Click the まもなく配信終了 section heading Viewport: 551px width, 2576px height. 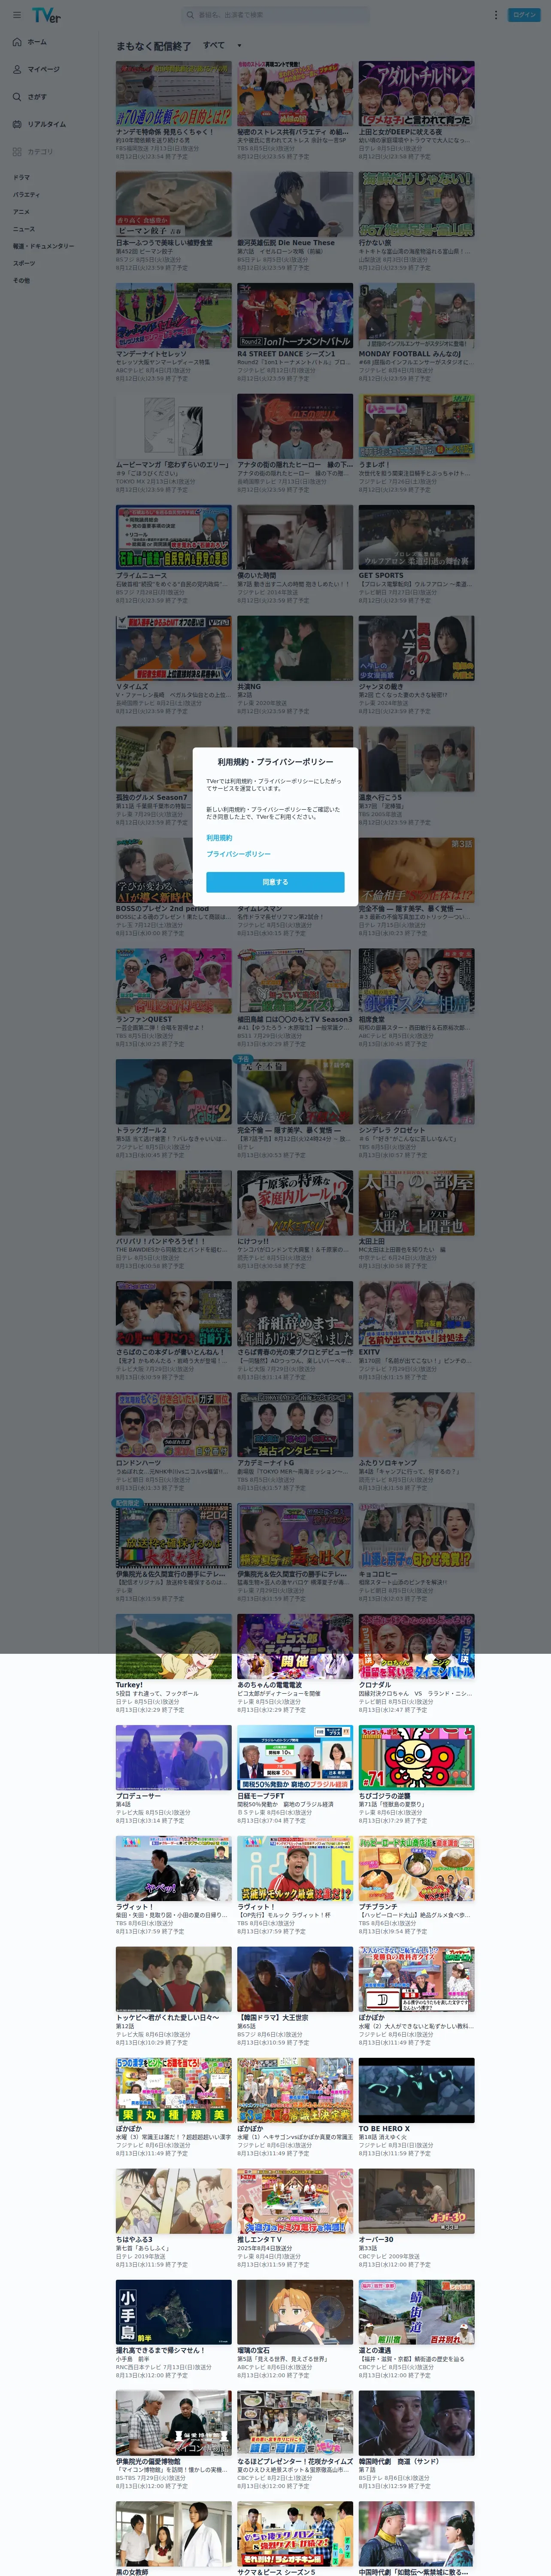(x=154, y=46)
